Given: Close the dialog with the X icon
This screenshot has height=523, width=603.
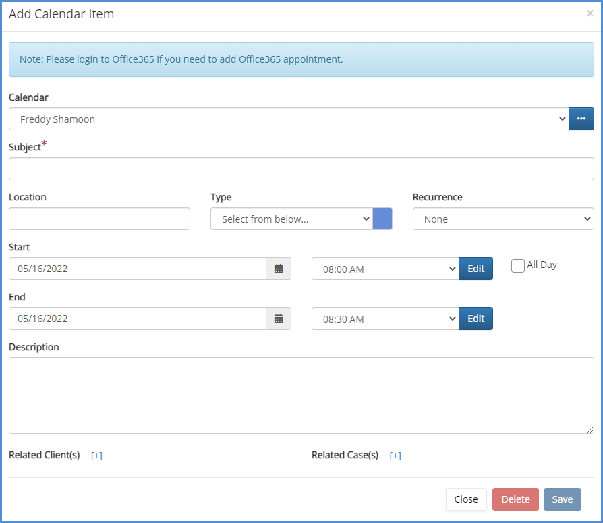Looking at the screenshot, I should 590,13.
